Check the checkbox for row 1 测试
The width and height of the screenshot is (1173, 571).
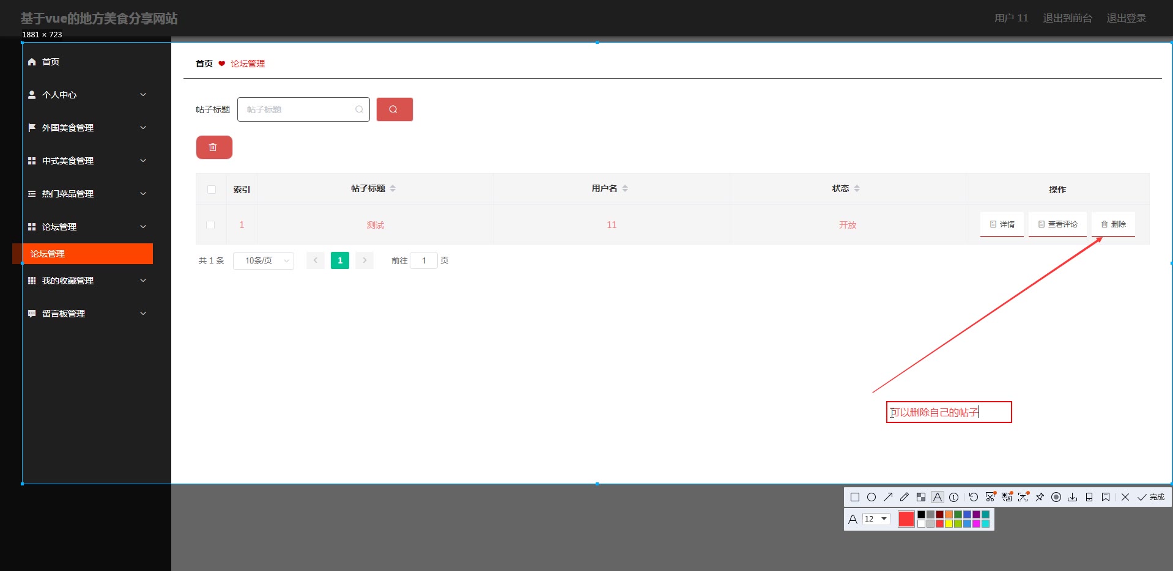pyautogui.click(x=210, y=225)
